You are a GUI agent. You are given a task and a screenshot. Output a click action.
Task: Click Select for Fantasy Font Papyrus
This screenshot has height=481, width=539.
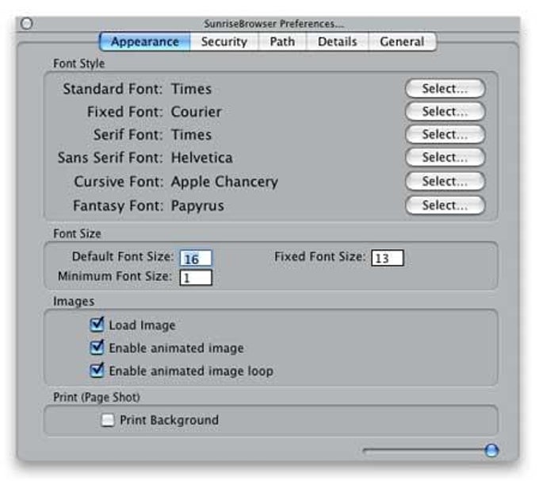[444, 206]
